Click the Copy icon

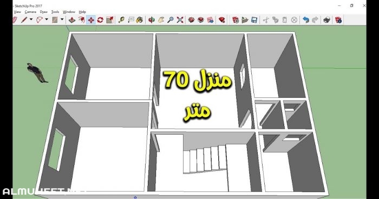click(x=275, y=20)
